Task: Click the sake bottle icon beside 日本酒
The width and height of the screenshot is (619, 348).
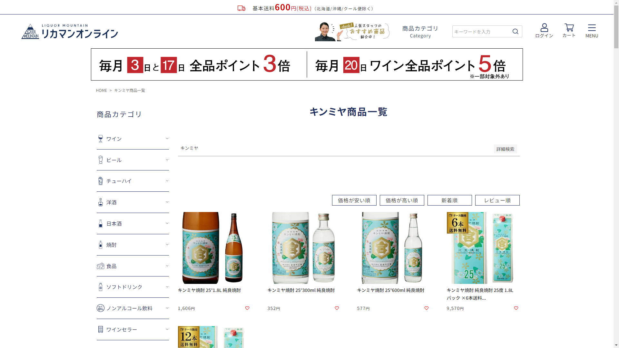Action: (101, 224)
